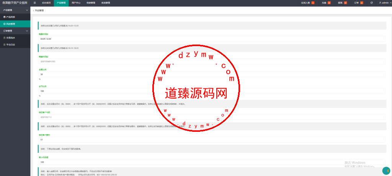
Task: Click the refresh icon in the top bar
Action: pyautogui.click(x=371, y=3)
